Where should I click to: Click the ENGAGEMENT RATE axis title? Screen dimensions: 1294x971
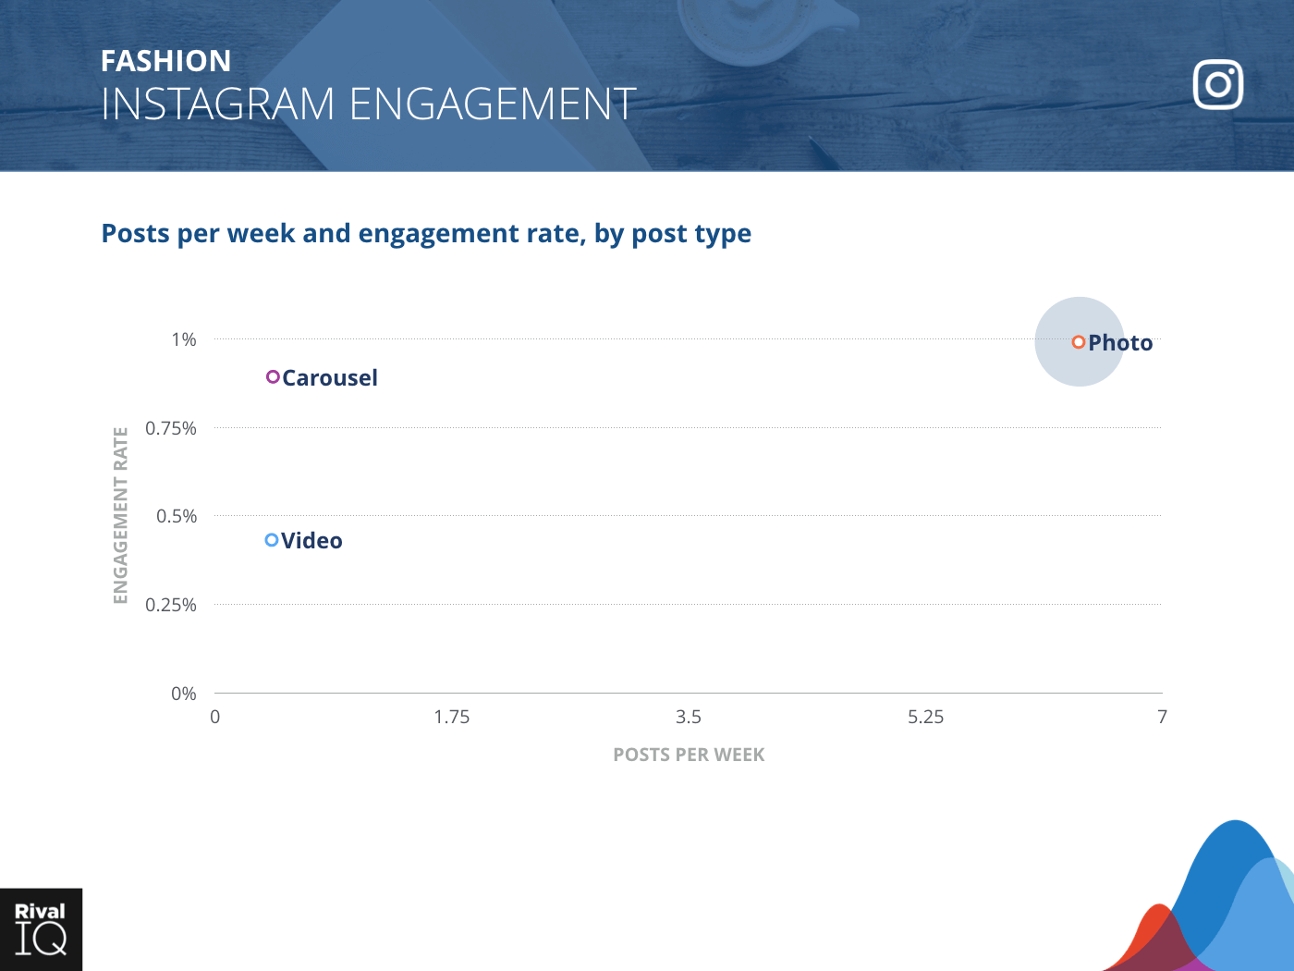[x=120, y=515]
